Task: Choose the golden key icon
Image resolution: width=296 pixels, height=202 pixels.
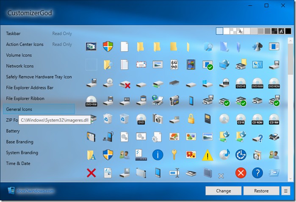Action: coord(174,155)
